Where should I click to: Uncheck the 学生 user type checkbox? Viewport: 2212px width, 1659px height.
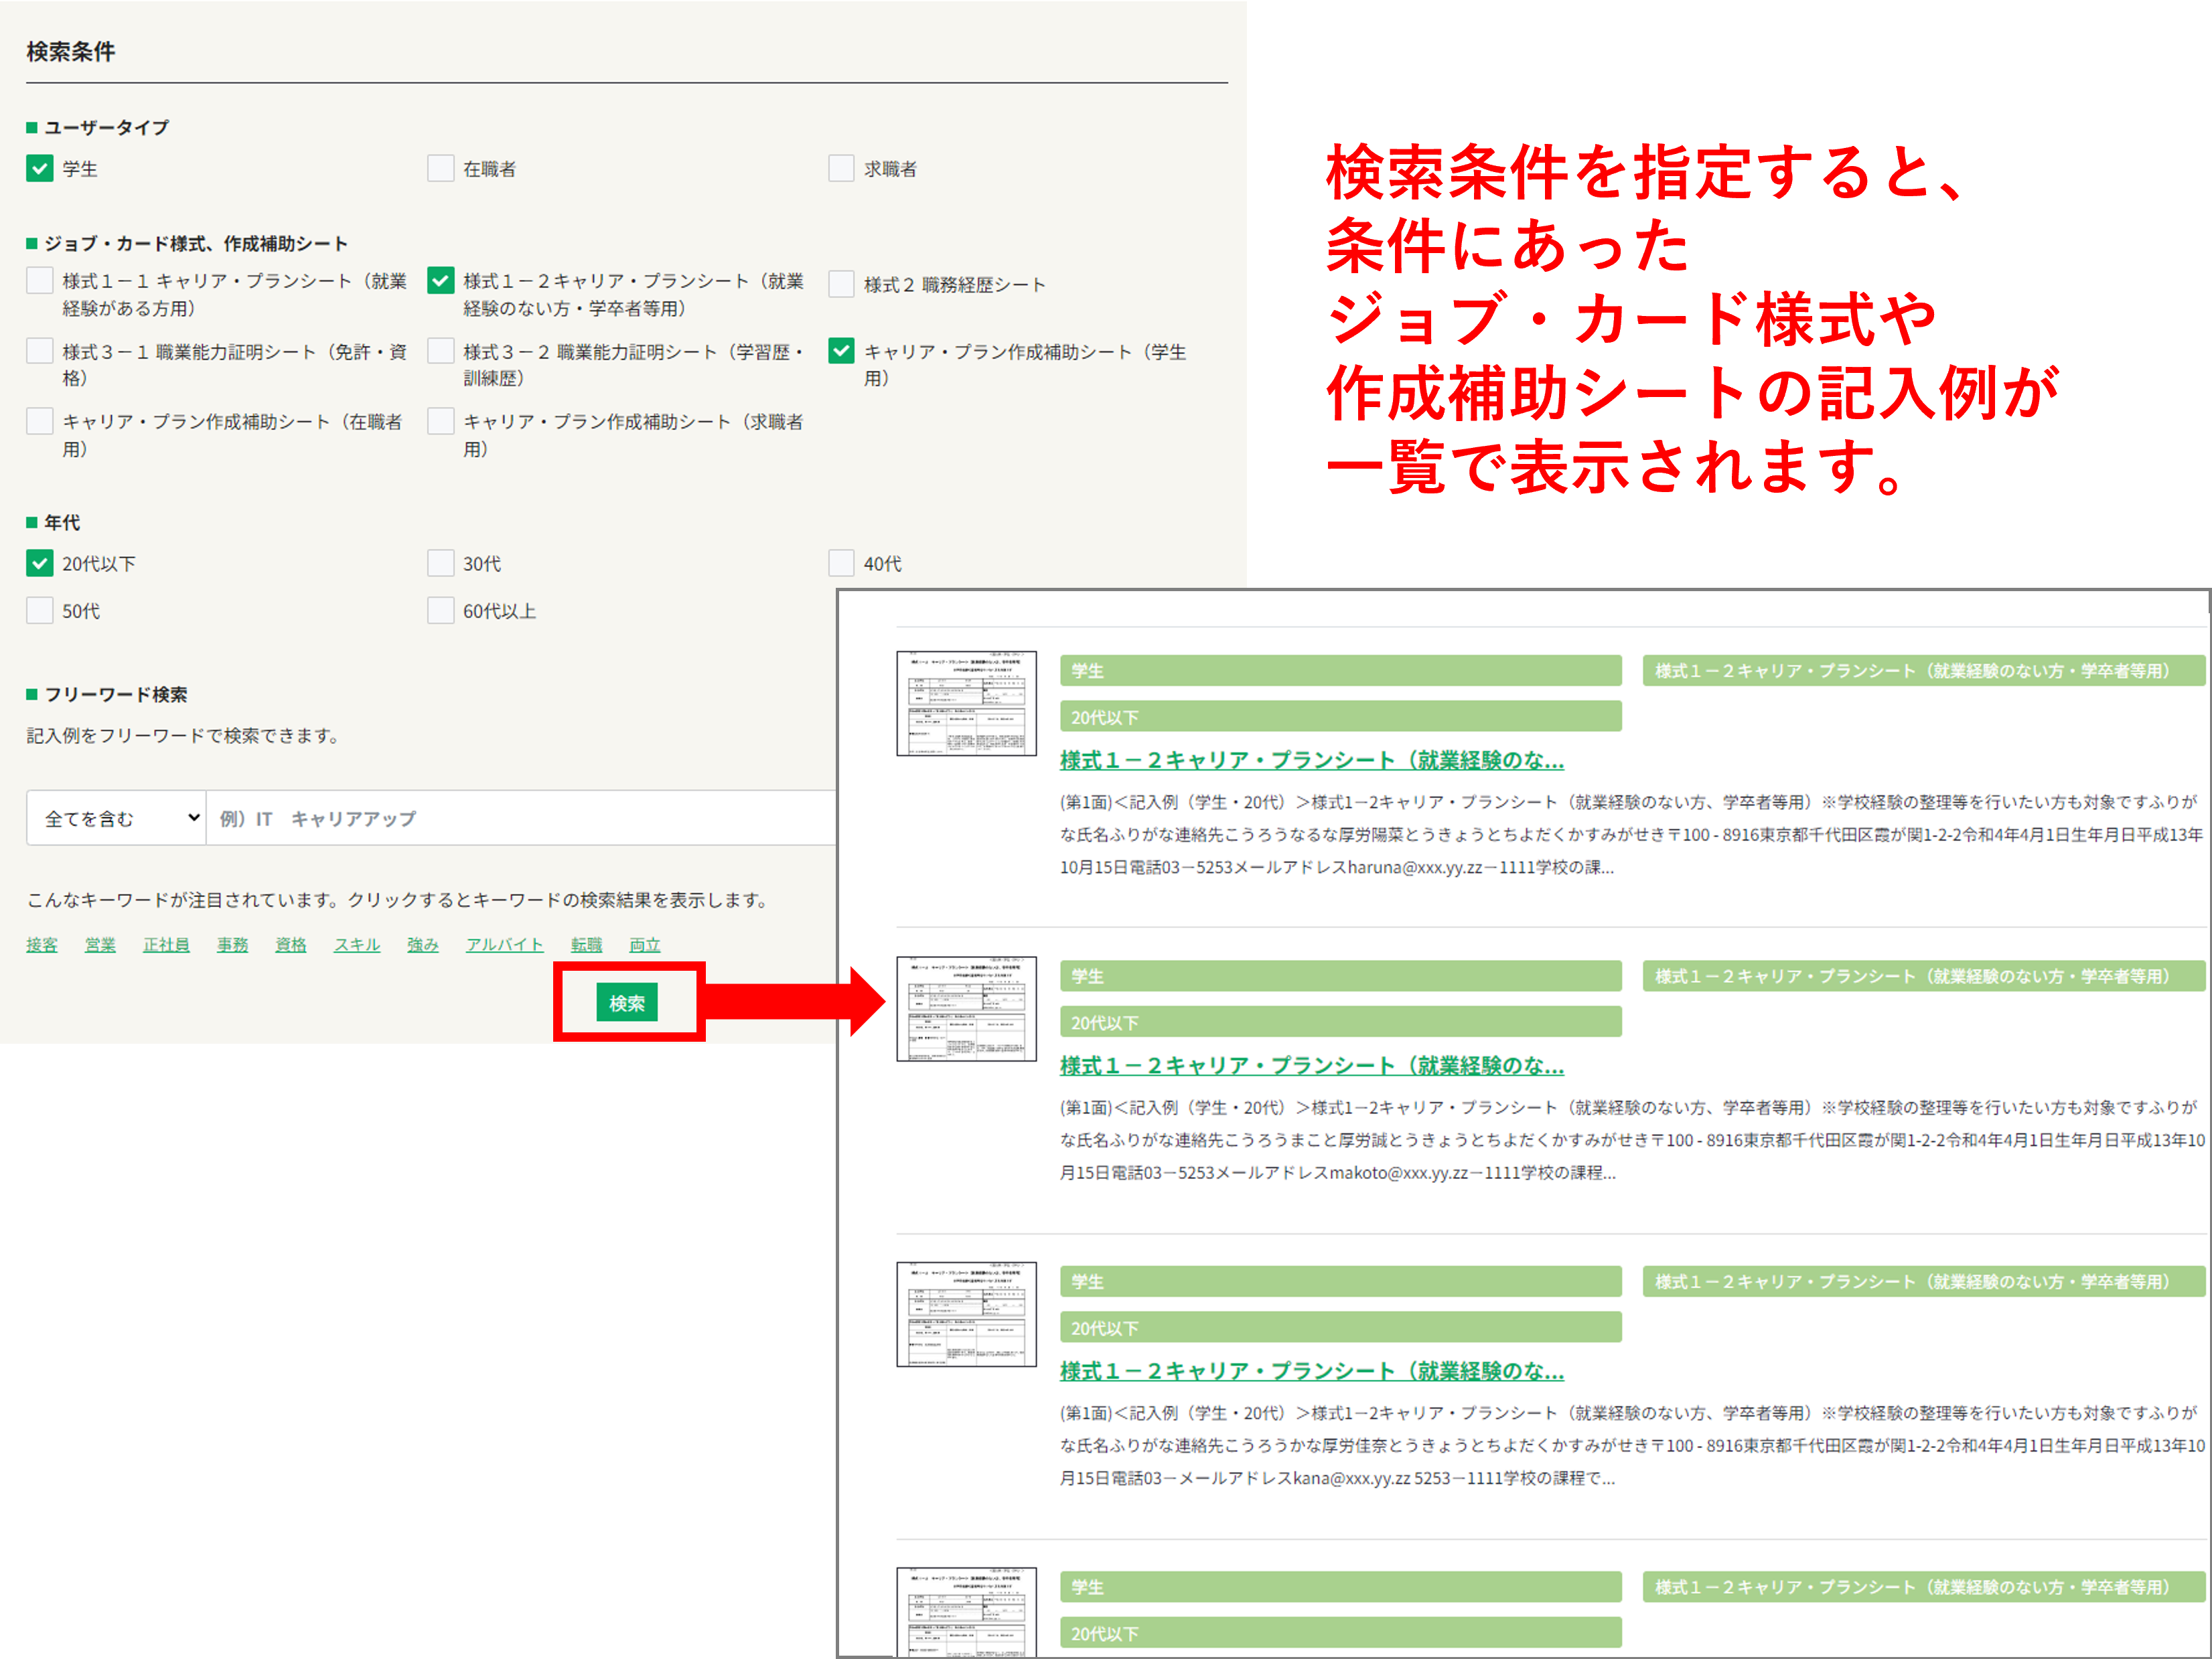(39, 168)
